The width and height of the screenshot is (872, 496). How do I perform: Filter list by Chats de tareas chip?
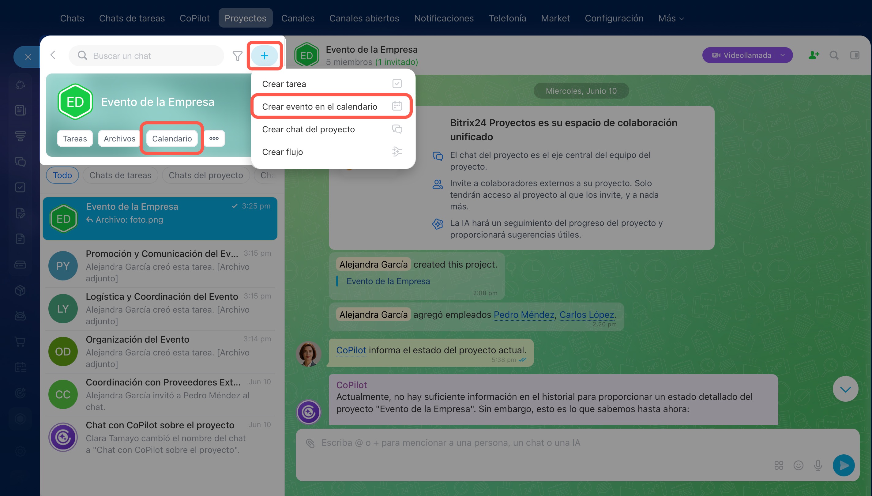[x=120, y=175]
